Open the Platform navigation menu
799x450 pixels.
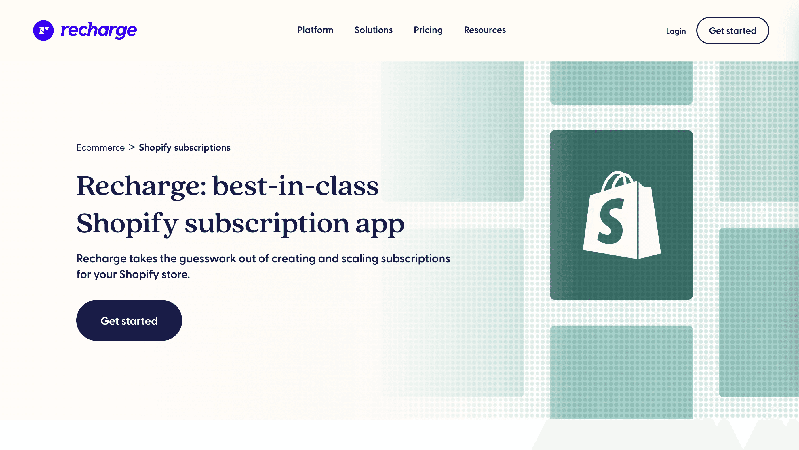(315, 30)
